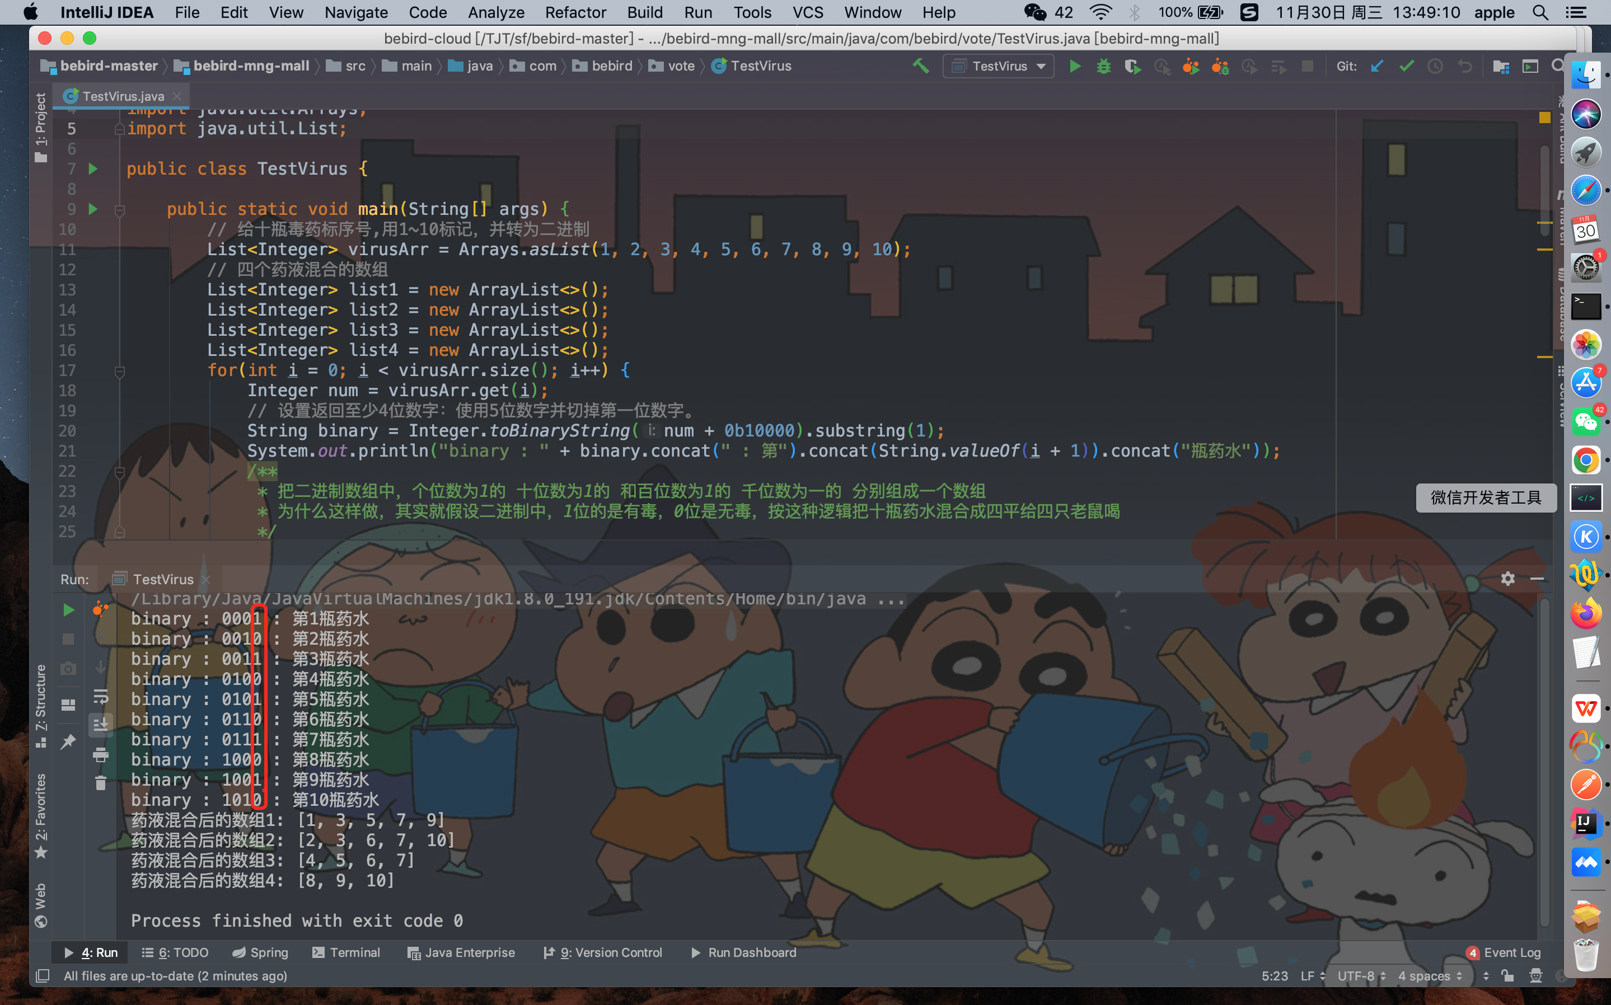Open the 9: Version Control tool window
The height and width of the screenshot is (1005, 1611).
click(603, 952)
